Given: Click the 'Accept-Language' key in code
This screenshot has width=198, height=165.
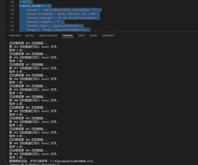Looking at the screenshot, I should point(40,18).
